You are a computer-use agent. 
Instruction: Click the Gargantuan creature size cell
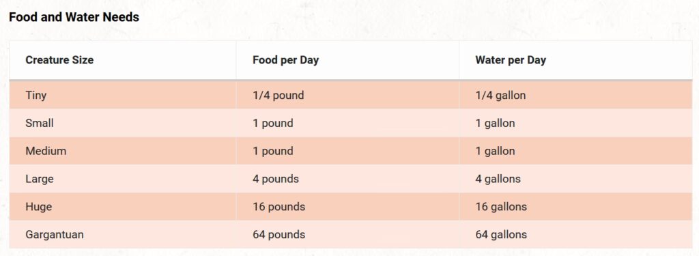point(123,235)
